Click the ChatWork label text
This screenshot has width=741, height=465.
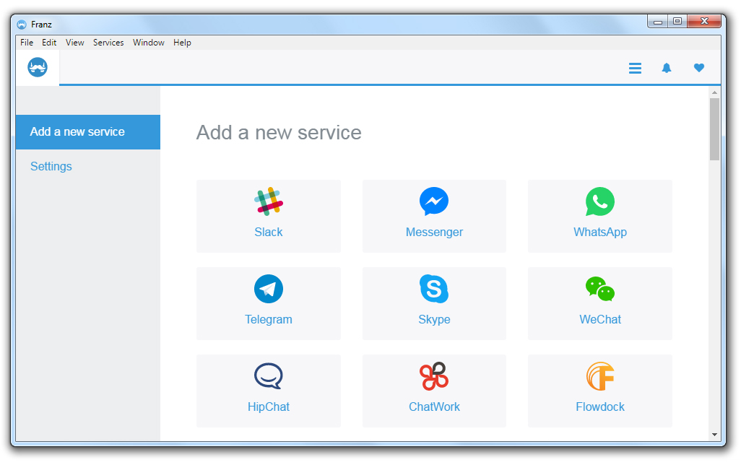(x=434, y=407)
